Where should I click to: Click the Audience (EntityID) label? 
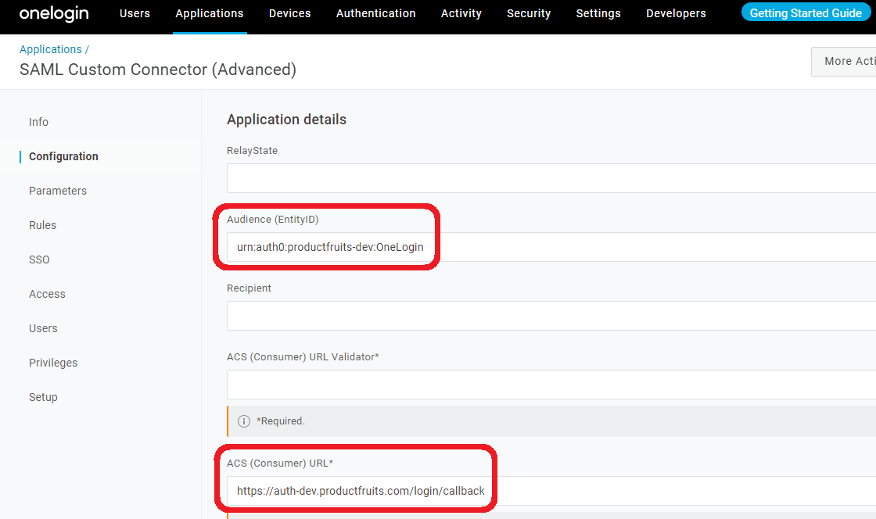(x=273, y=220)
